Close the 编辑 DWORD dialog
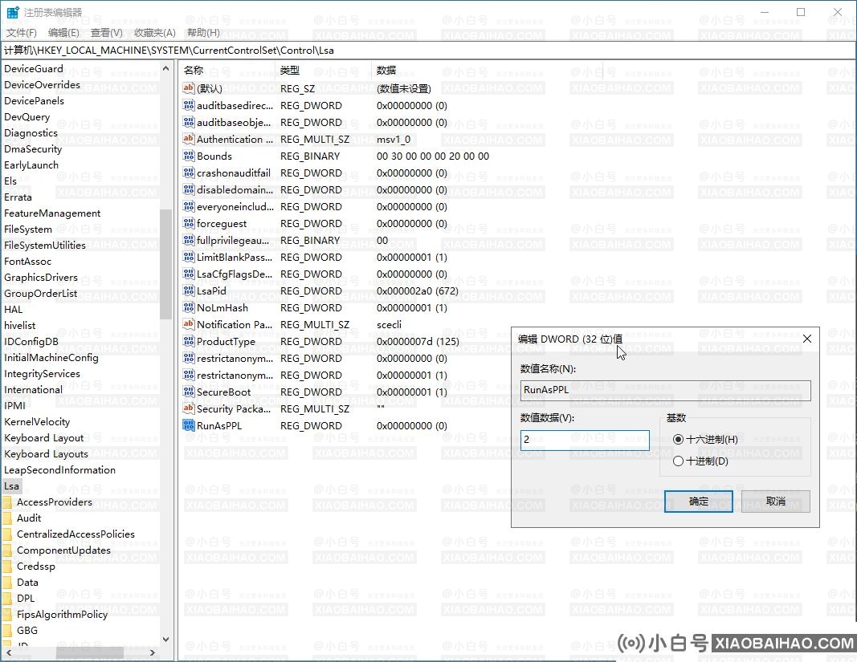The width and height of the screenshot is (857, 662). 806,339
